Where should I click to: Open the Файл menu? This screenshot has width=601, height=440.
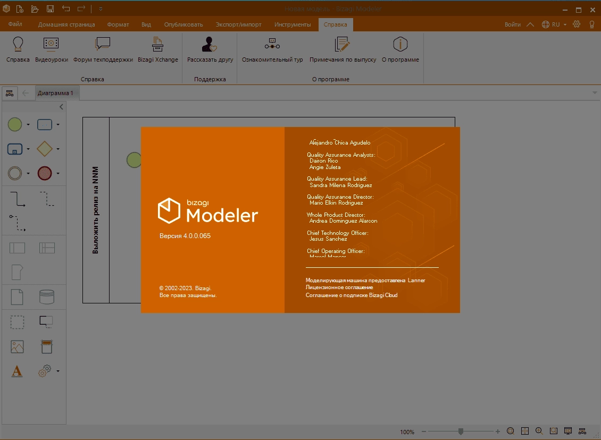coord(15,24)
